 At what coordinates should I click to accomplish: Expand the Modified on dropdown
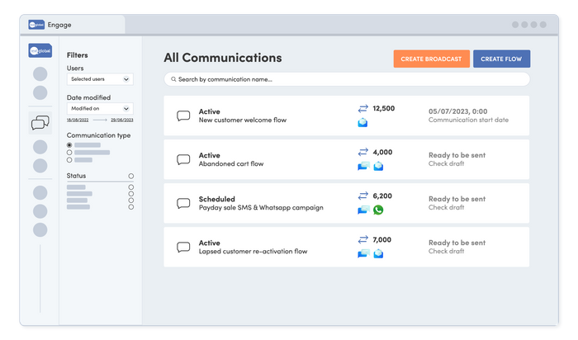click(x=100, y=108)
